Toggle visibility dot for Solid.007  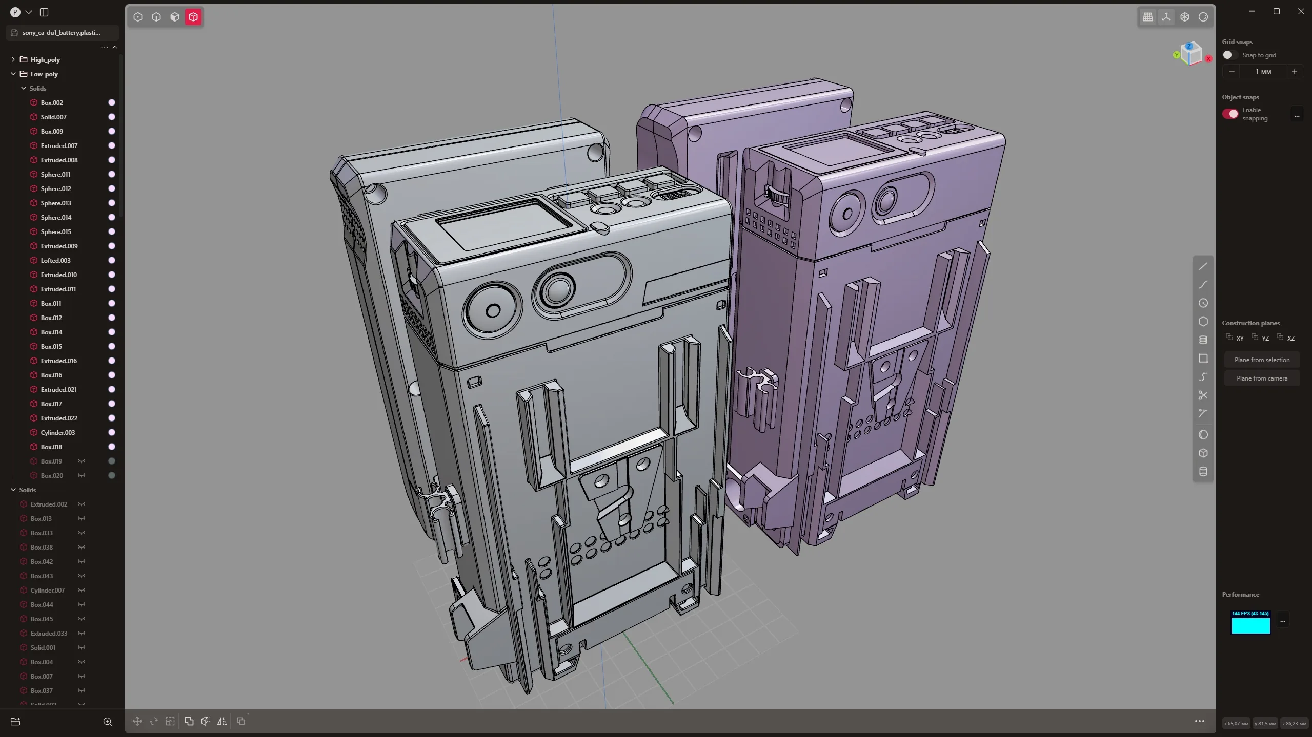pos(112,117)
